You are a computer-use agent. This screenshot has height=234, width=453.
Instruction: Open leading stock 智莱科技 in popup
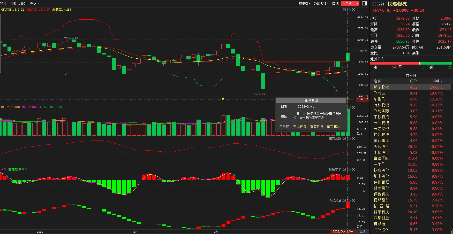(x=317, y=127)
